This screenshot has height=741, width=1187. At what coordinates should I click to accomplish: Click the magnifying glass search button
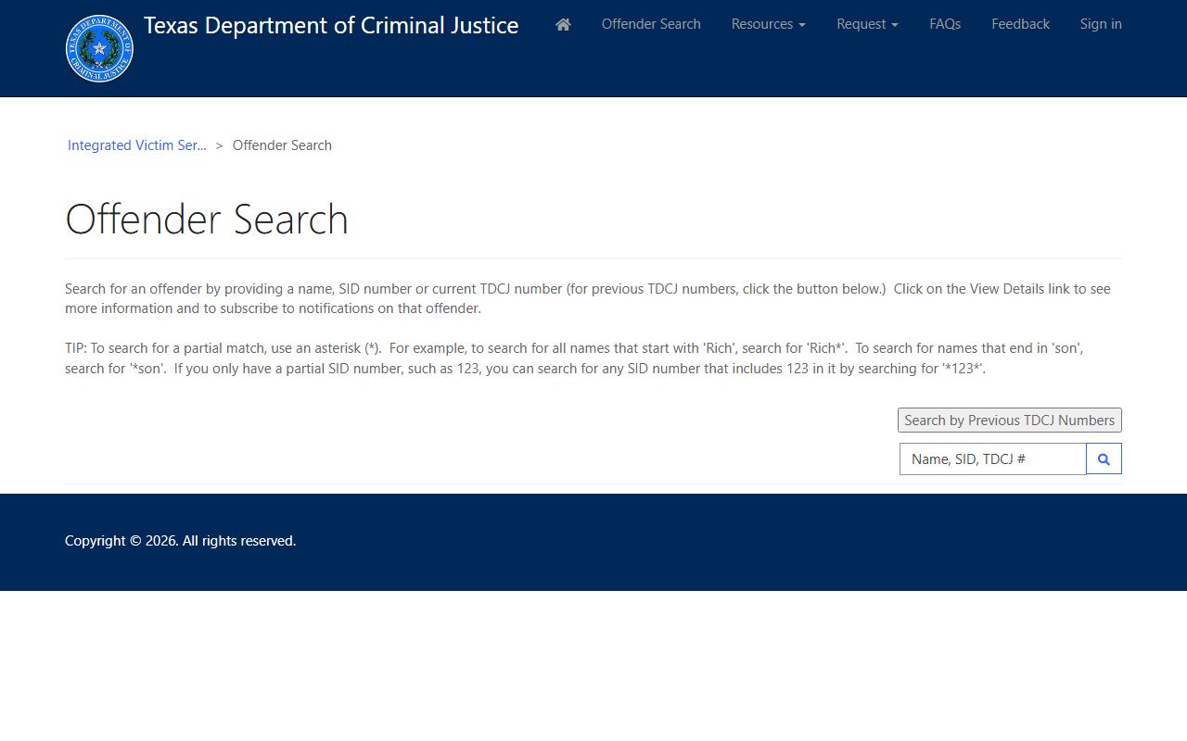click(x=1104, y=458)
